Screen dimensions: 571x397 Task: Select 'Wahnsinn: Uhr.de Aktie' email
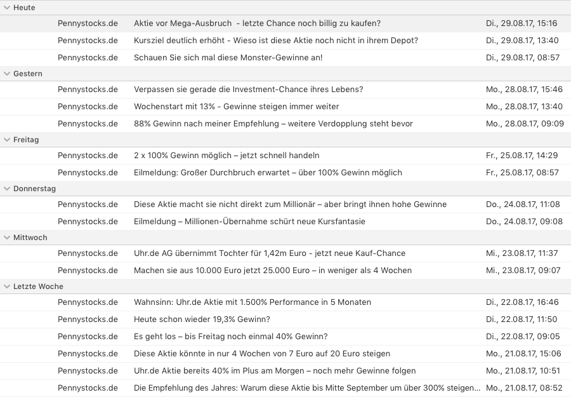pos(252,302)
